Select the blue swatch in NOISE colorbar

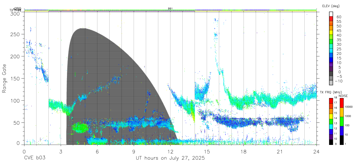click(342, 130)
